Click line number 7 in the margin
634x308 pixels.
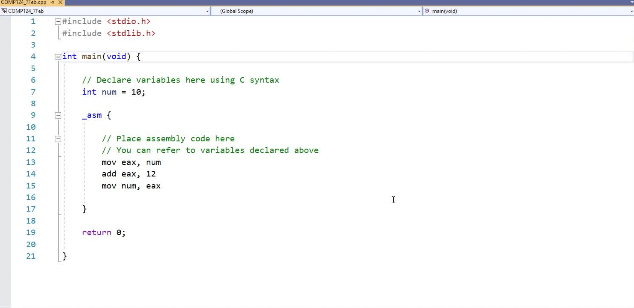(33, 92)
